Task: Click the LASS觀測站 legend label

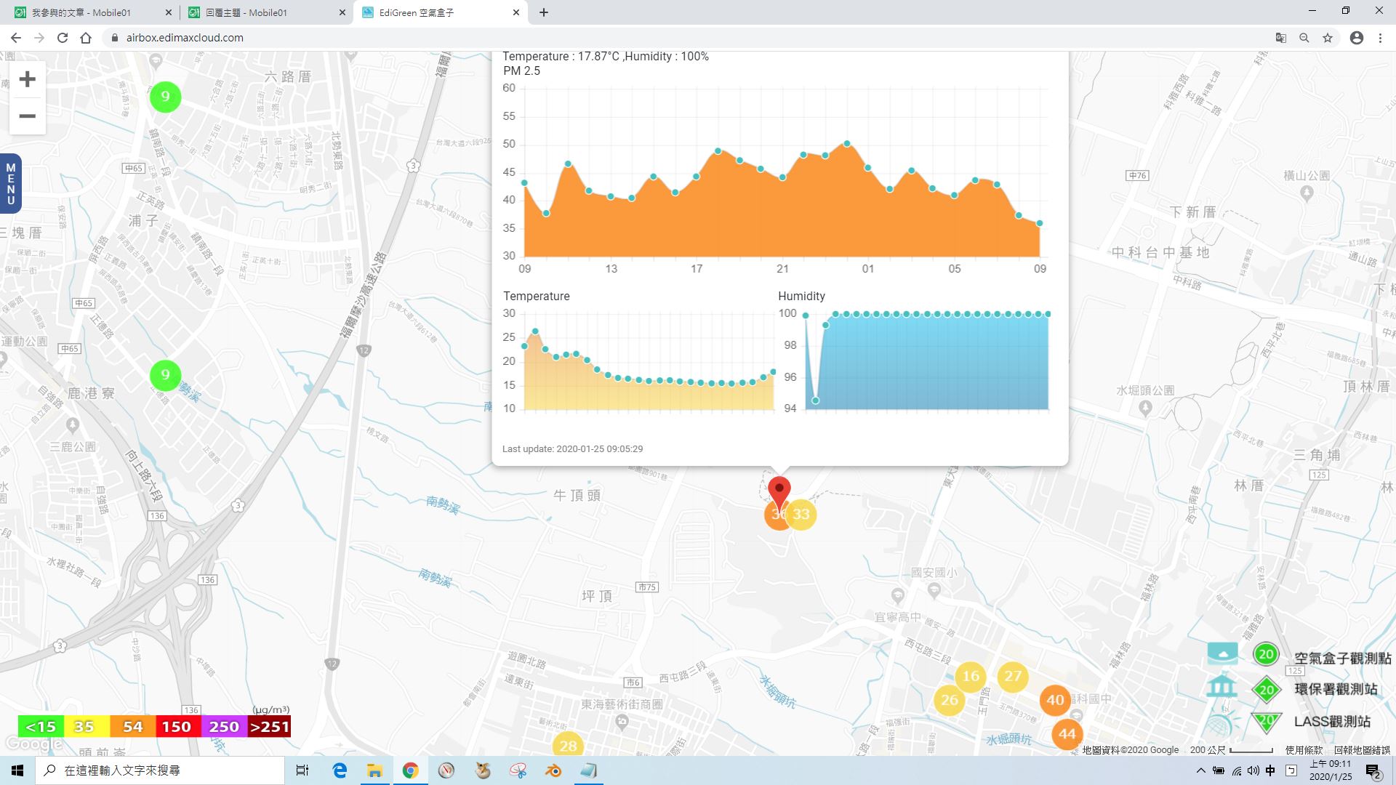Action: pos(1333,722)
